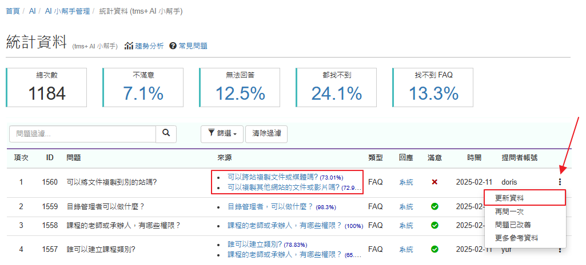
Task: Click the 不滿意 7.1% statistic card
Action: [143, 87]
